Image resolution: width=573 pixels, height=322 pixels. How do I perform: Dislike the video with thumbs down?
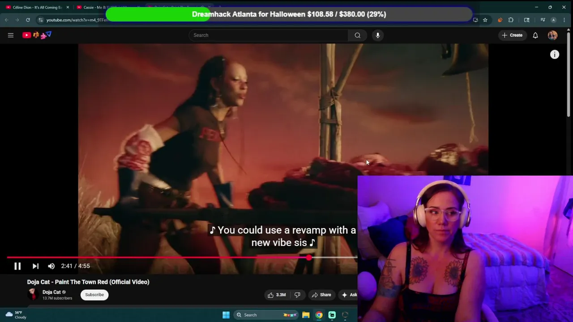click(297, 295)
